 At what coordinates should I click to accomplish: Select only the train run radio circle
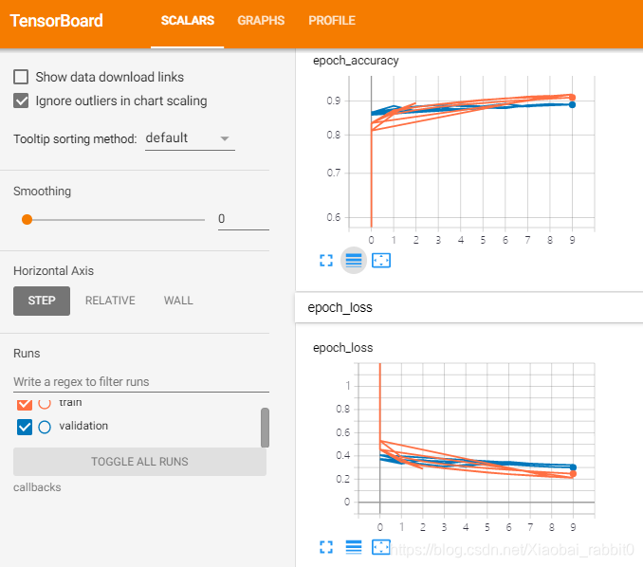pos(45,404)
